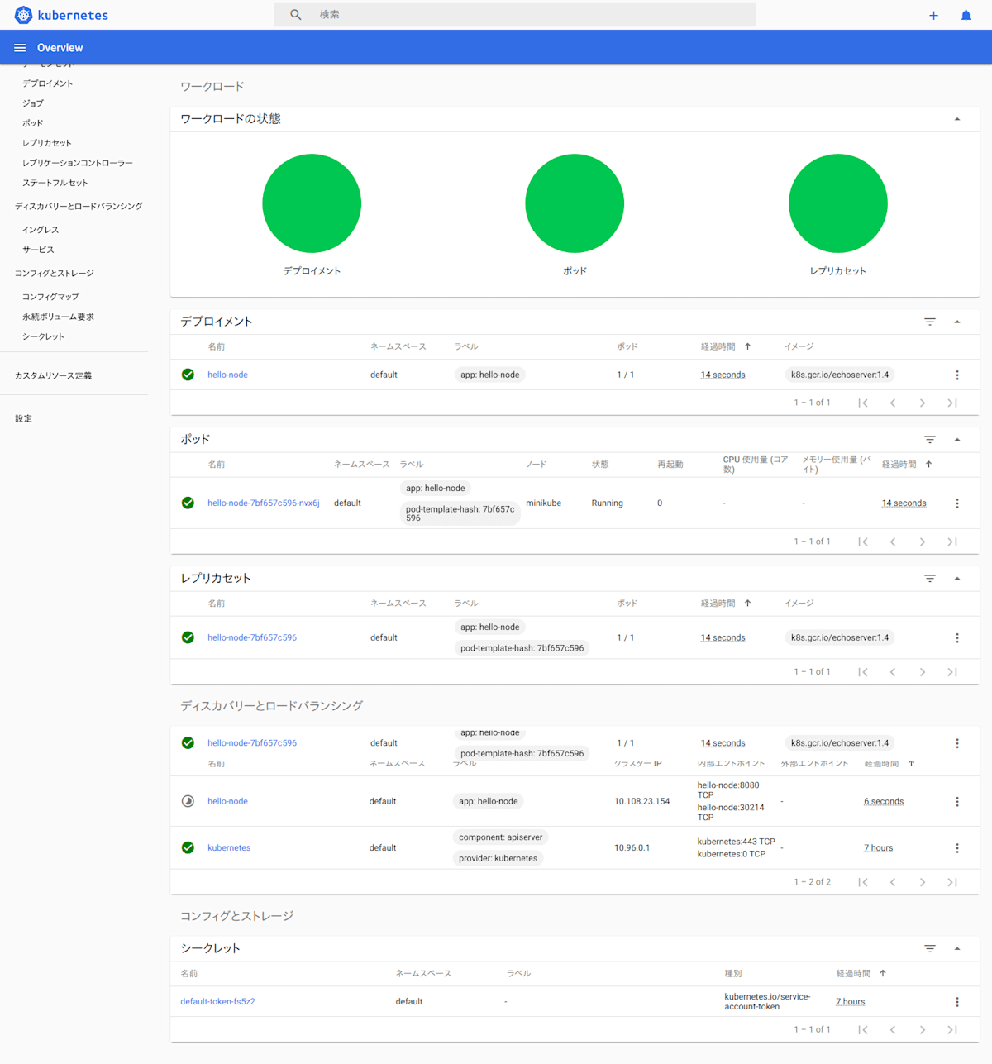Click the green レプリカセット status circle

click(838, 203)
